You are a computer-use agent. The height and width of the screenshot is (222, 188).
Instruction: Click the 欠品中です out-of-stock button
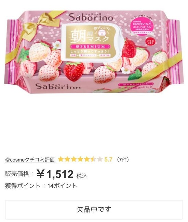94,209
